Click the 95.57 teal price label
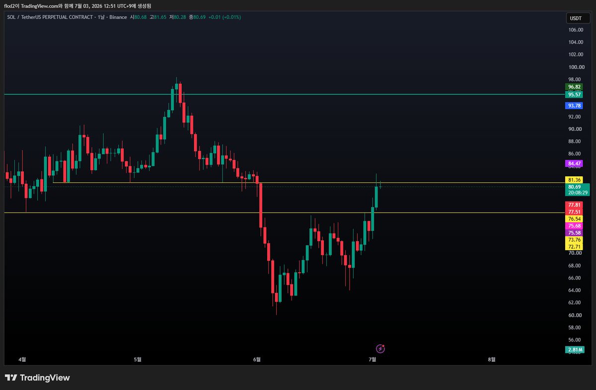 tap(575, 94)
